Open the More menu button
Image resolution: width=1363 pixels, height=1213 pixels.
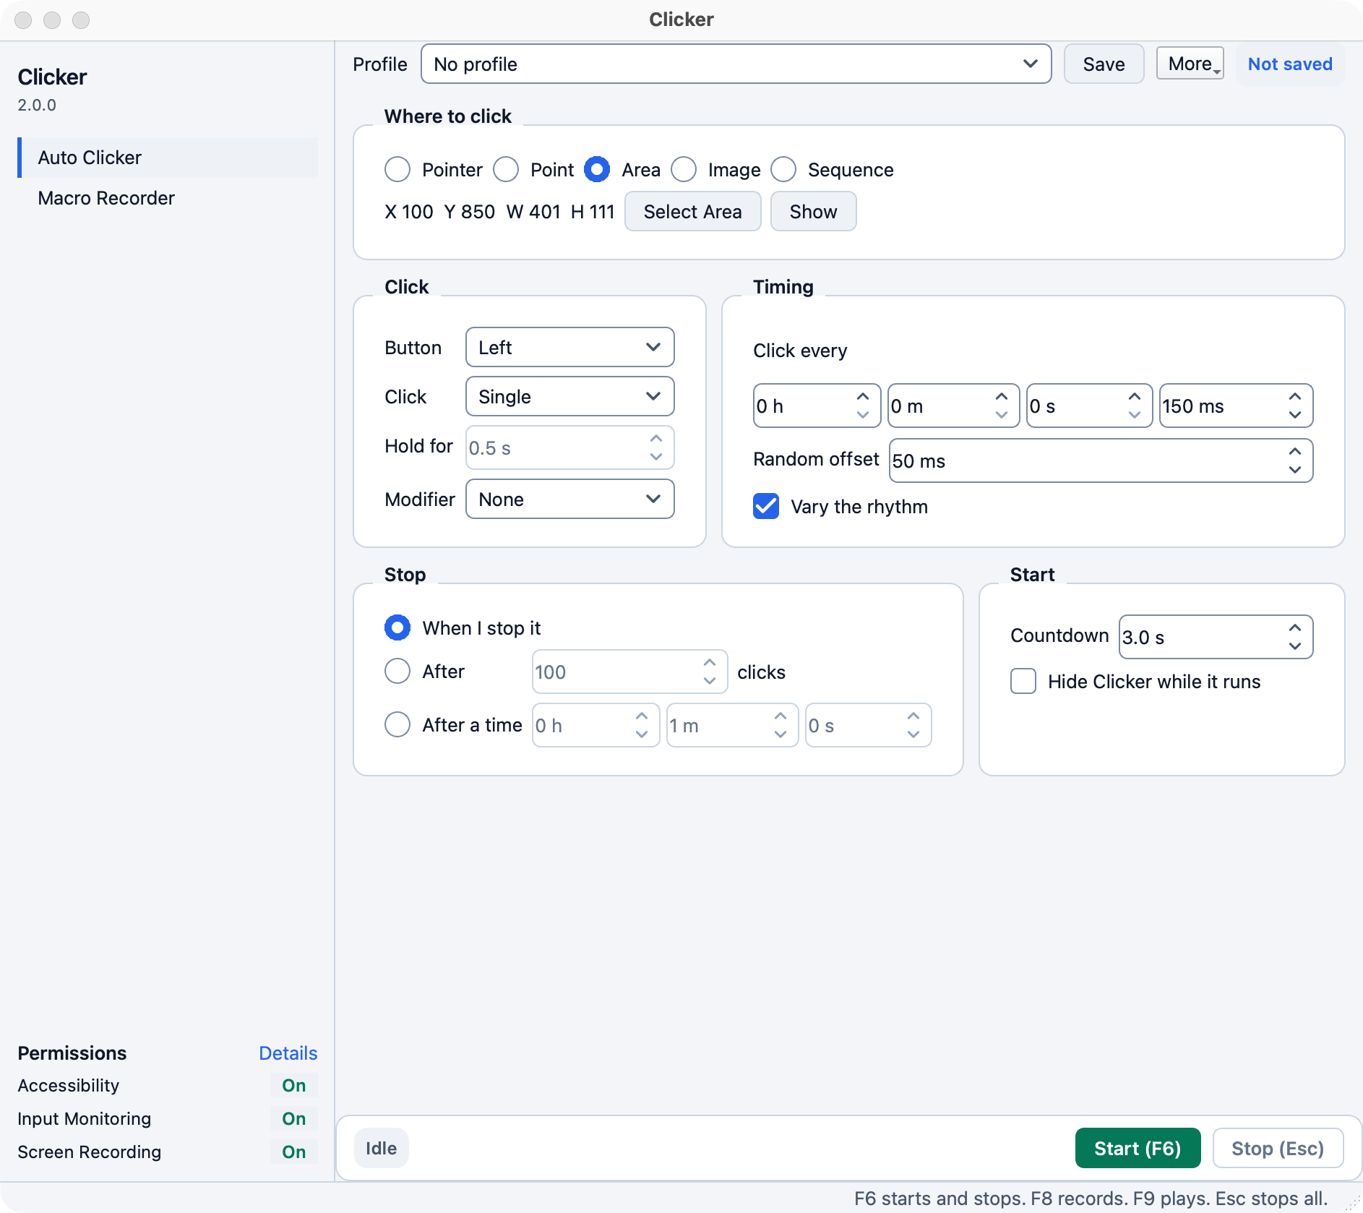click(x=1190, y=64)
